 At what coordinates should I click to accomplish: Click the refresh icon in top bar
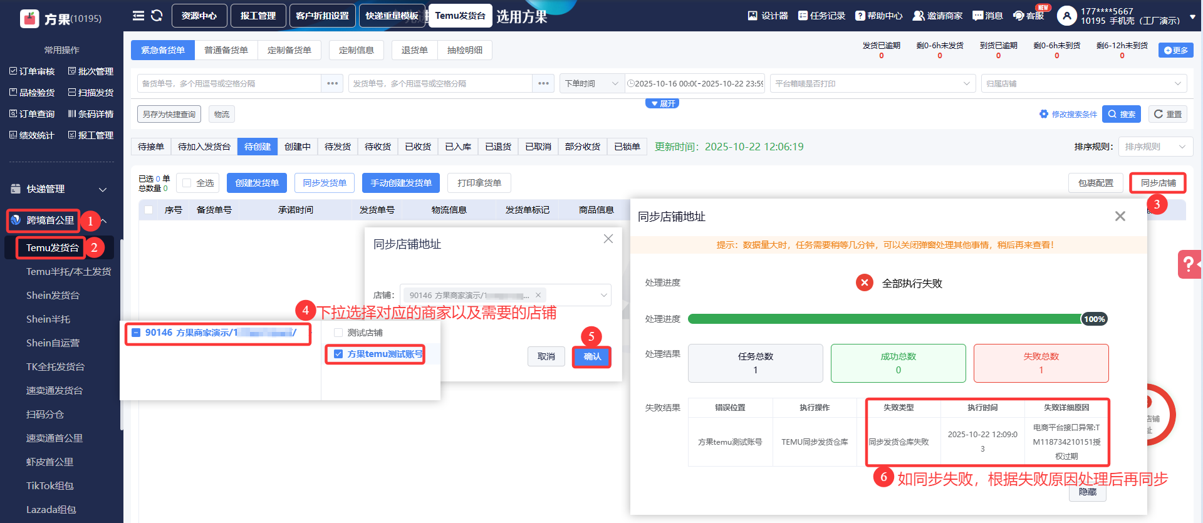[157, 16]
